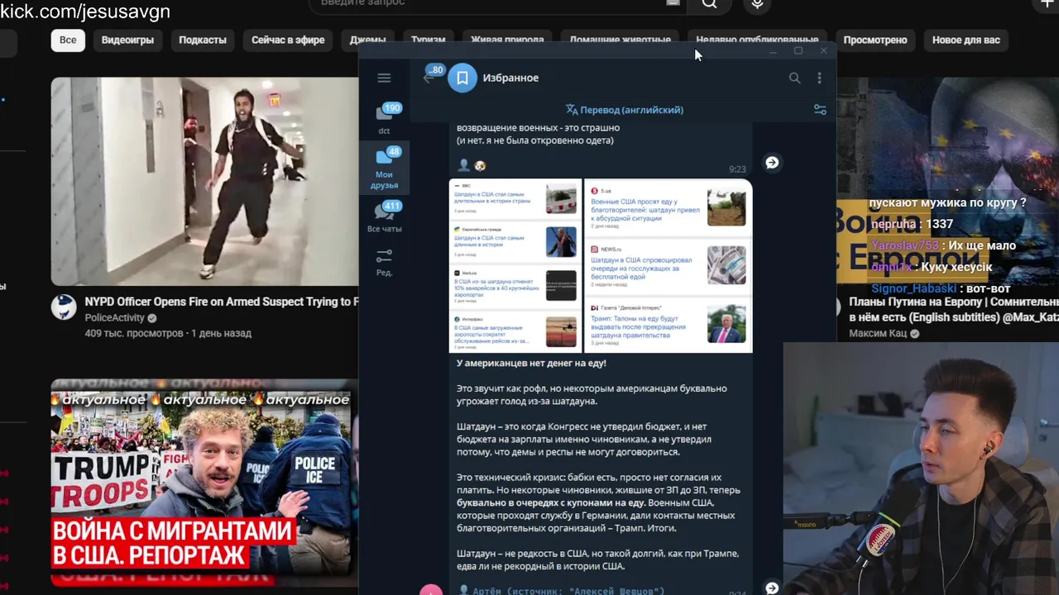Select the Просмотрено filter chip
This screenshot has width=1059, height=595.
click(x=875, y=40)
